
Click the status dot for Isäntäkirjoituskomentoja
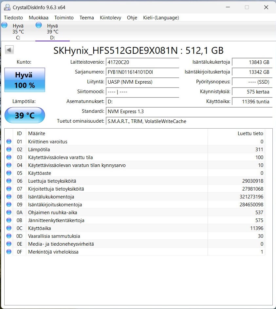9,205
